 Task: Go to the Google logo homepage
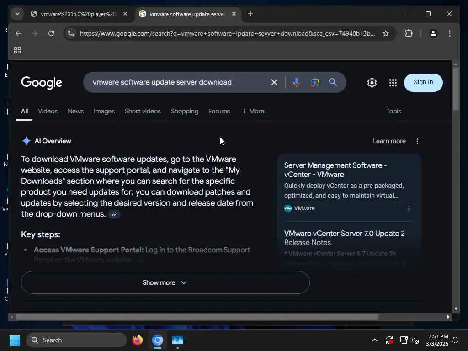click(42, 82)
